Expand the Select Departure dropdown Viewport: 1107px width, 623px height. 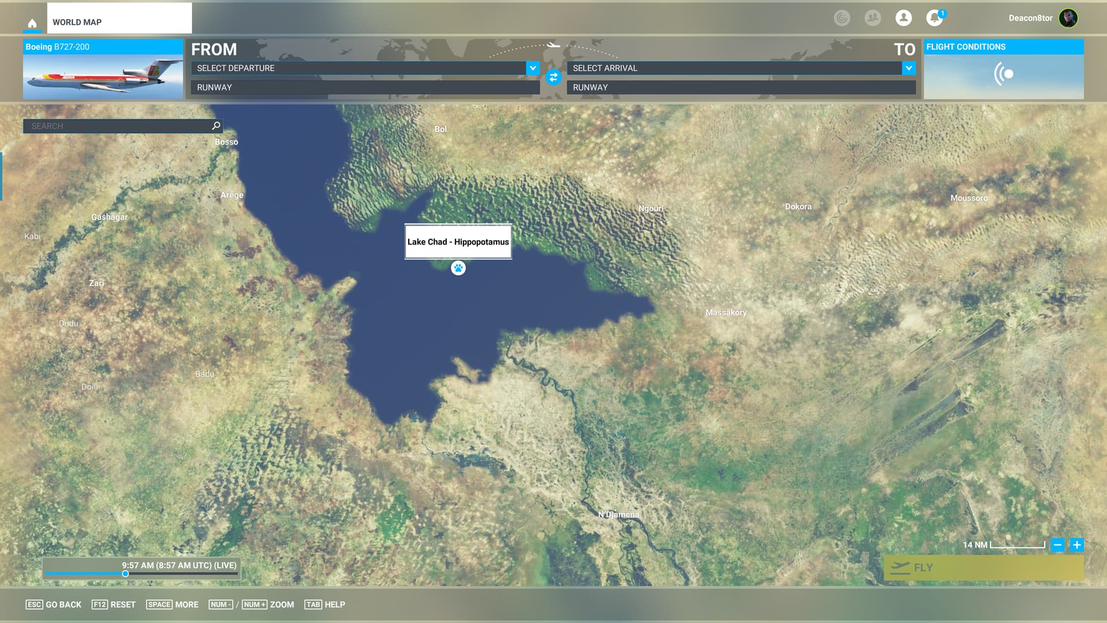[532, 68]
